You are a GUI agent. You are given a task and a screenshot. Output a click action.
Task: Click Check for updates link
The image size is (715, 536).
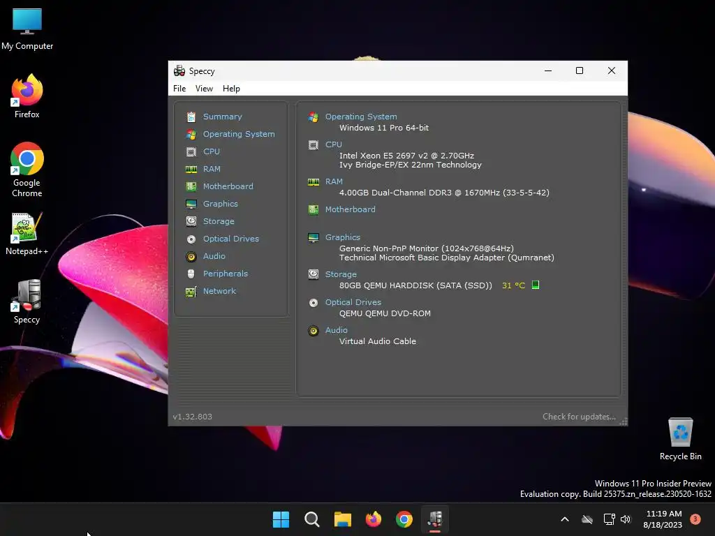(x=579, y=417)
